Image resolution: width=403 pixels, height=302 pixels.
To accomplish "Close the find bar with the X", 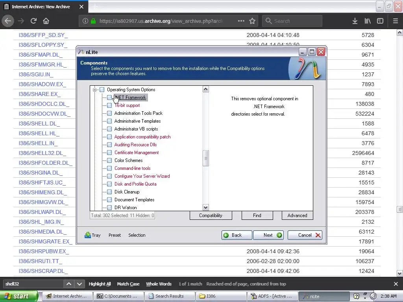I will (x=396, y=284).
